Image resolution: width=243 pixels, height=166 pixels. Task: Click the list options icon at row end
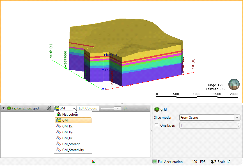pyautogui.click(x=147, y=108)
